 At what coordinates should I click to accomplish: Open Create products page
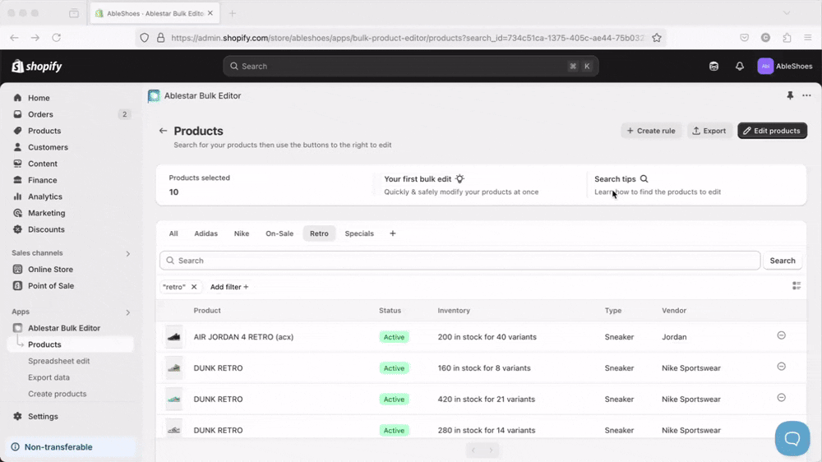(x=58, y=394)
